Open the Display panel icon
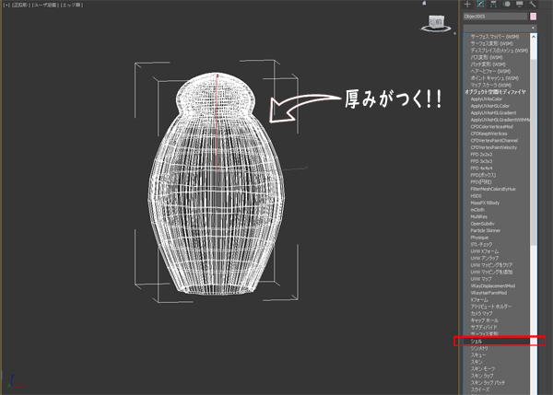This screenshot has width=553, height=395. click(521, 5)
